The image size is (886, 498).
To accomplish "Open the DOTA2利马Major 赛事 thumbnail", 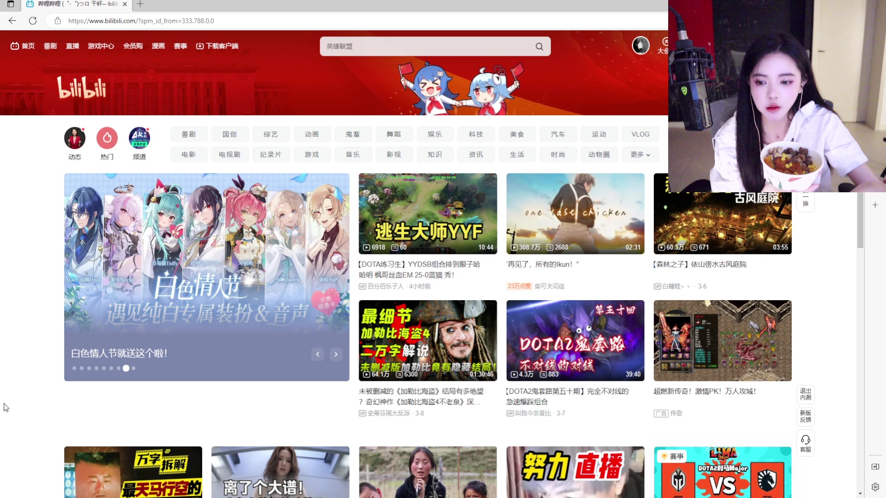I will tap(723, 472).
